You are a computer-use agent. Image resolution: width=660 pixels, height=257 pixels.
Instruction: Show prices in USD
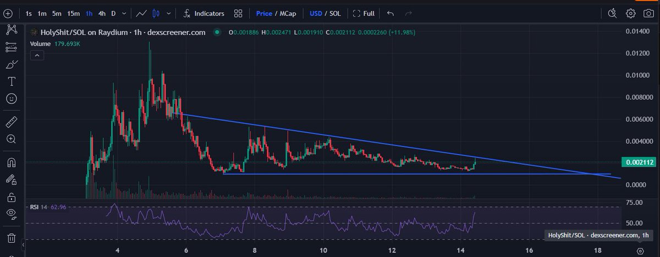click(x=316, y=13)
